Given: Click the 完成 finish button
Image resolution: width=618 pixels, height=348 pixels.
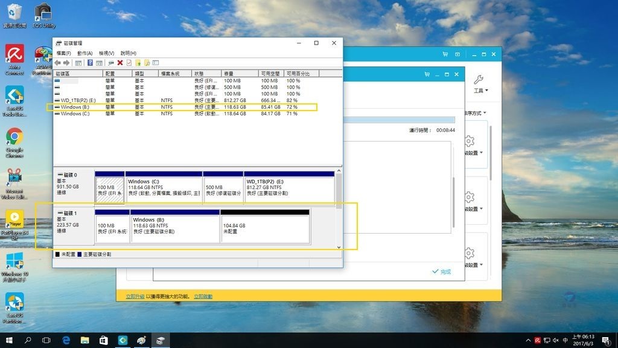Looking at the screenshot, I should 442,272.
